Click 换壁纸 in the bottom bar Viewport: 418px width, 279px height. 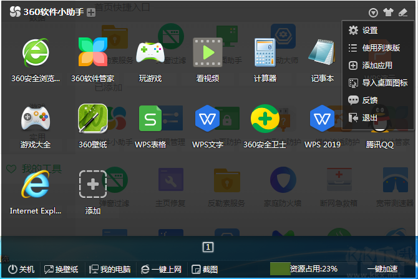61,270
